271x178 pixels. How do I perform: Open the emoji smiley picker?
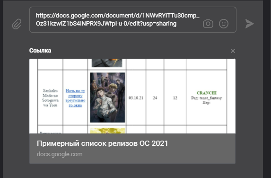pos(224,24)
